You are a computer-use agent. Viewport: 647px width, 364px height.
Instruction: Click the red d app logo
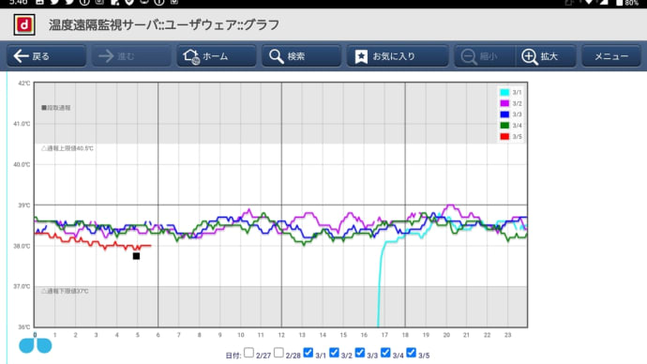coord(24,24)
